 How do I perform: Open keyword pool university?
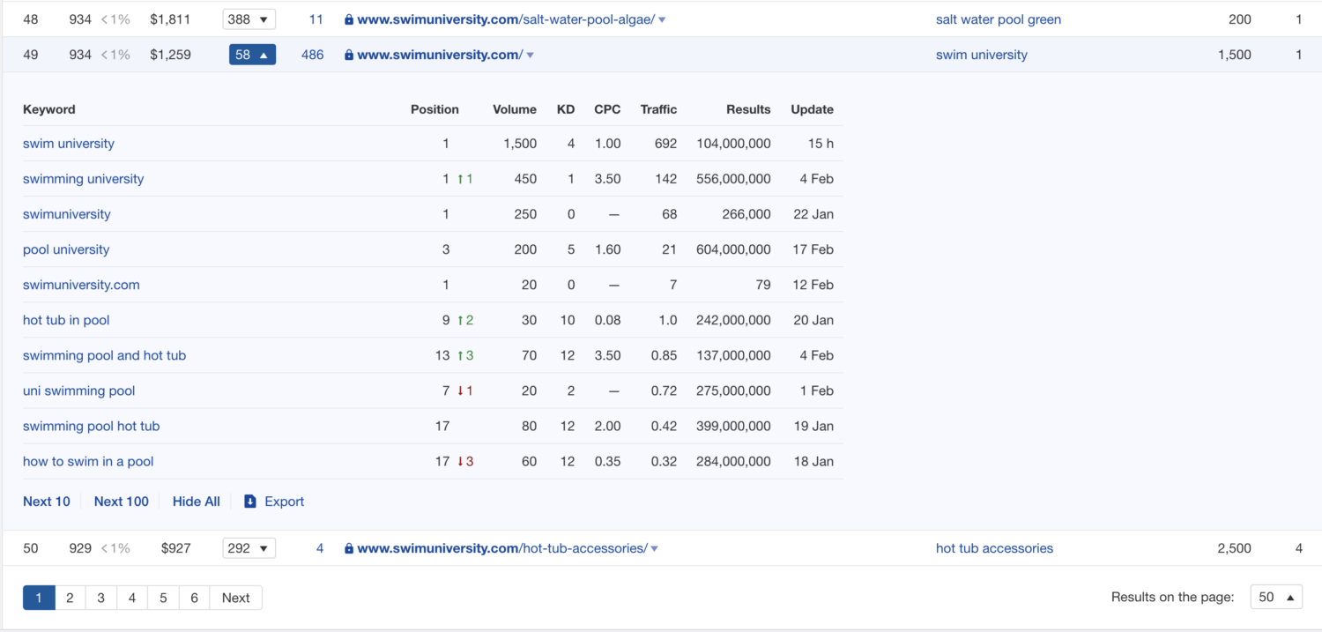coord(66,249)
